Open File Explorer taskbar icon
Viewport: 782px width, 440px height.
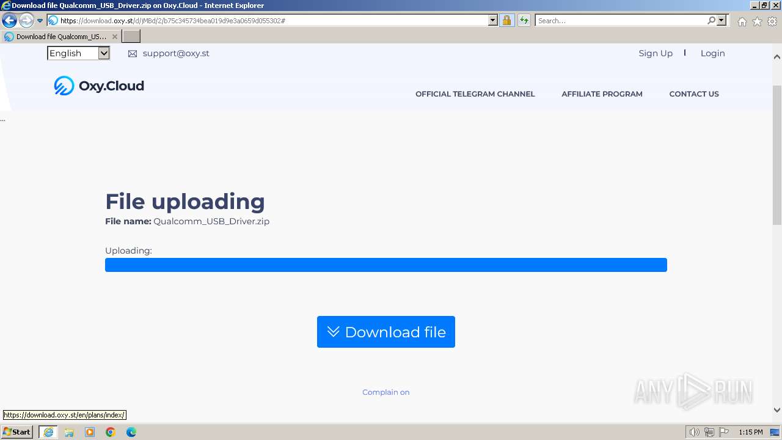pyautogui.click(x=69, y=432)
